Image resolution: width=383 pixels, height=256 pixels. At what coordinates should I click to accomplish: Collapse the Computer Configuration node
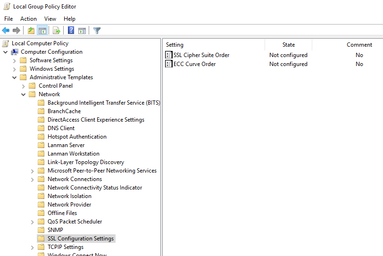[5, 52]
